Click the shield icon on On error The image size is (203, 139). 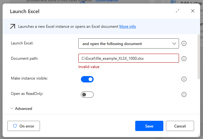pos(15,126)
